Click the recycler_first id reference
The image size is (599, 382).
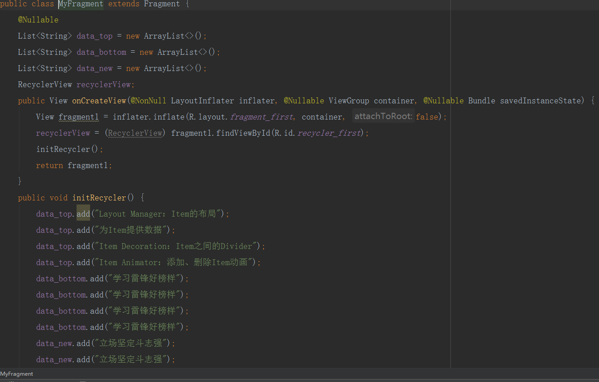click(x=329, y=133)
